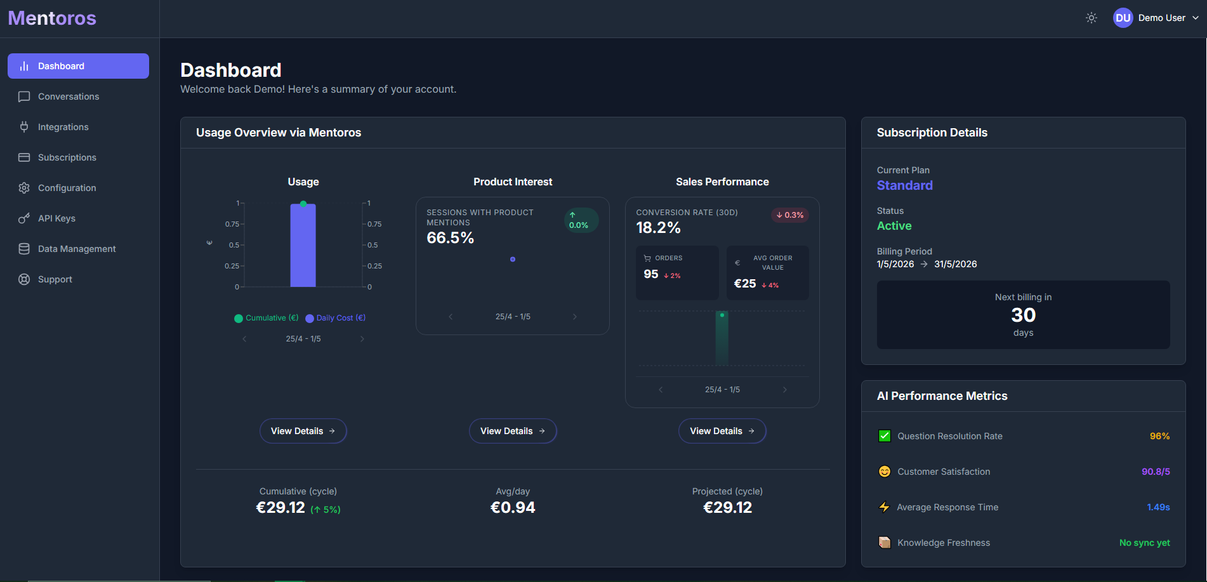Viewport: 1207px width, 582px height.
Task: Click the Avg/day €0.94 value
Action: coord(513,508)
